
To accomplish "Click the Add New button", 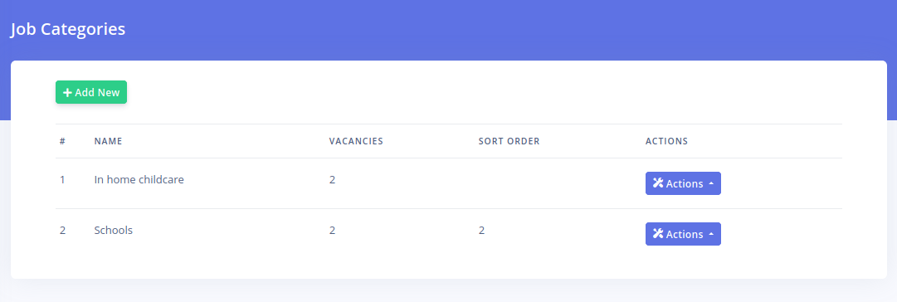I will pos(91,92).
